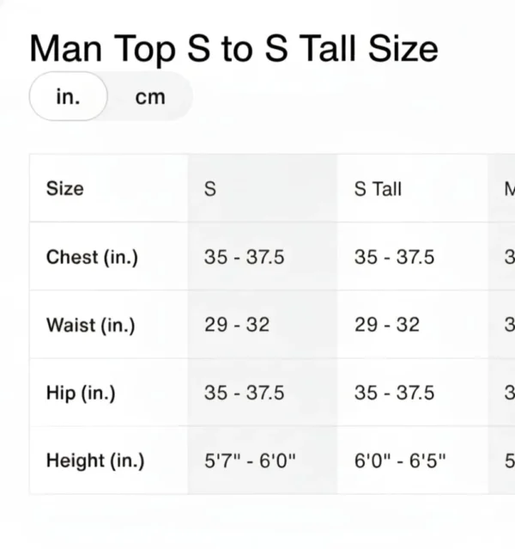The width and height of the screenshot is (515, 549).
Task: Select the S Tall chest measurement cell
Action: click(x=394, y=257)
